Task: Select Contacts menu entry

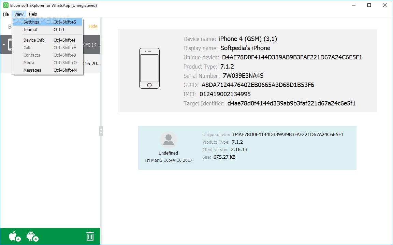Action: [x=47, y=55]
